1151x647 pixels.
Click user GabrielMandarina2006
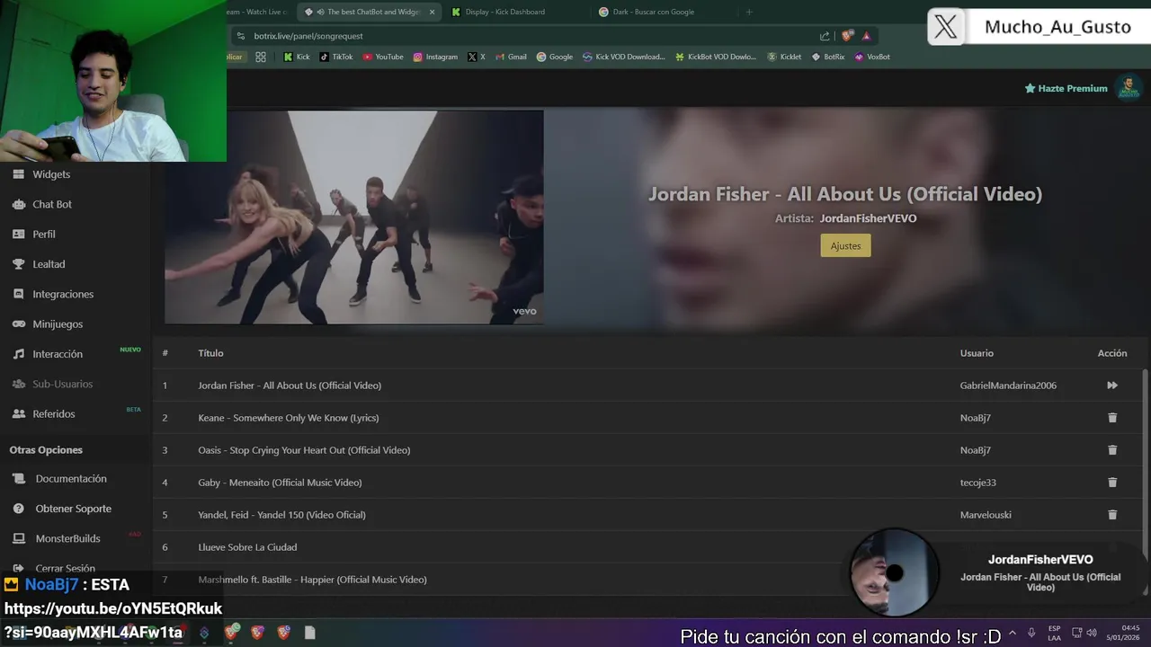(x=1008, y=386)
